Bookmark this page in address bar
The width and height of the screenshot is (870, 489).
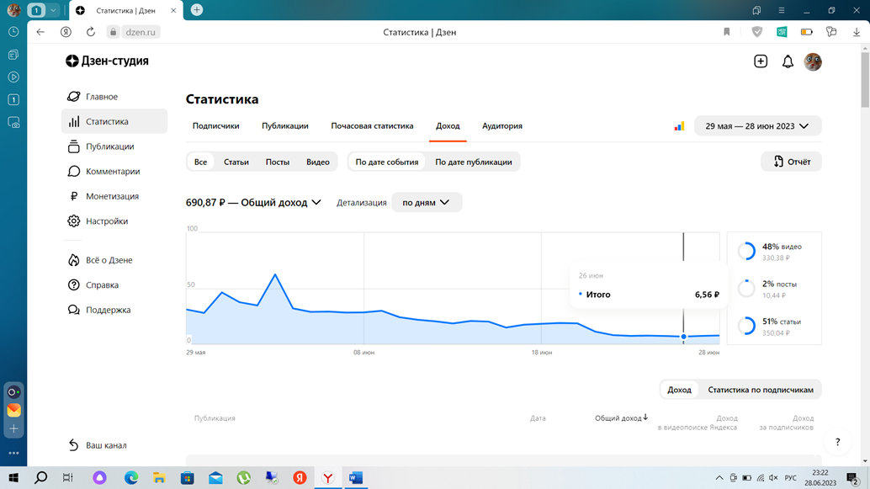coord(727,32)
